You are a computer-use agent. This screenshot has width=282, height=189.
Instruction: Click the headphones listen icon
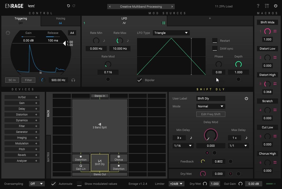pos(73,80)
